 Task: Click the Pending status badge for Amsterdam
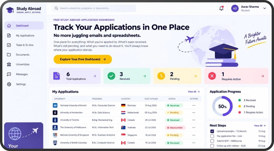[174, 113]
